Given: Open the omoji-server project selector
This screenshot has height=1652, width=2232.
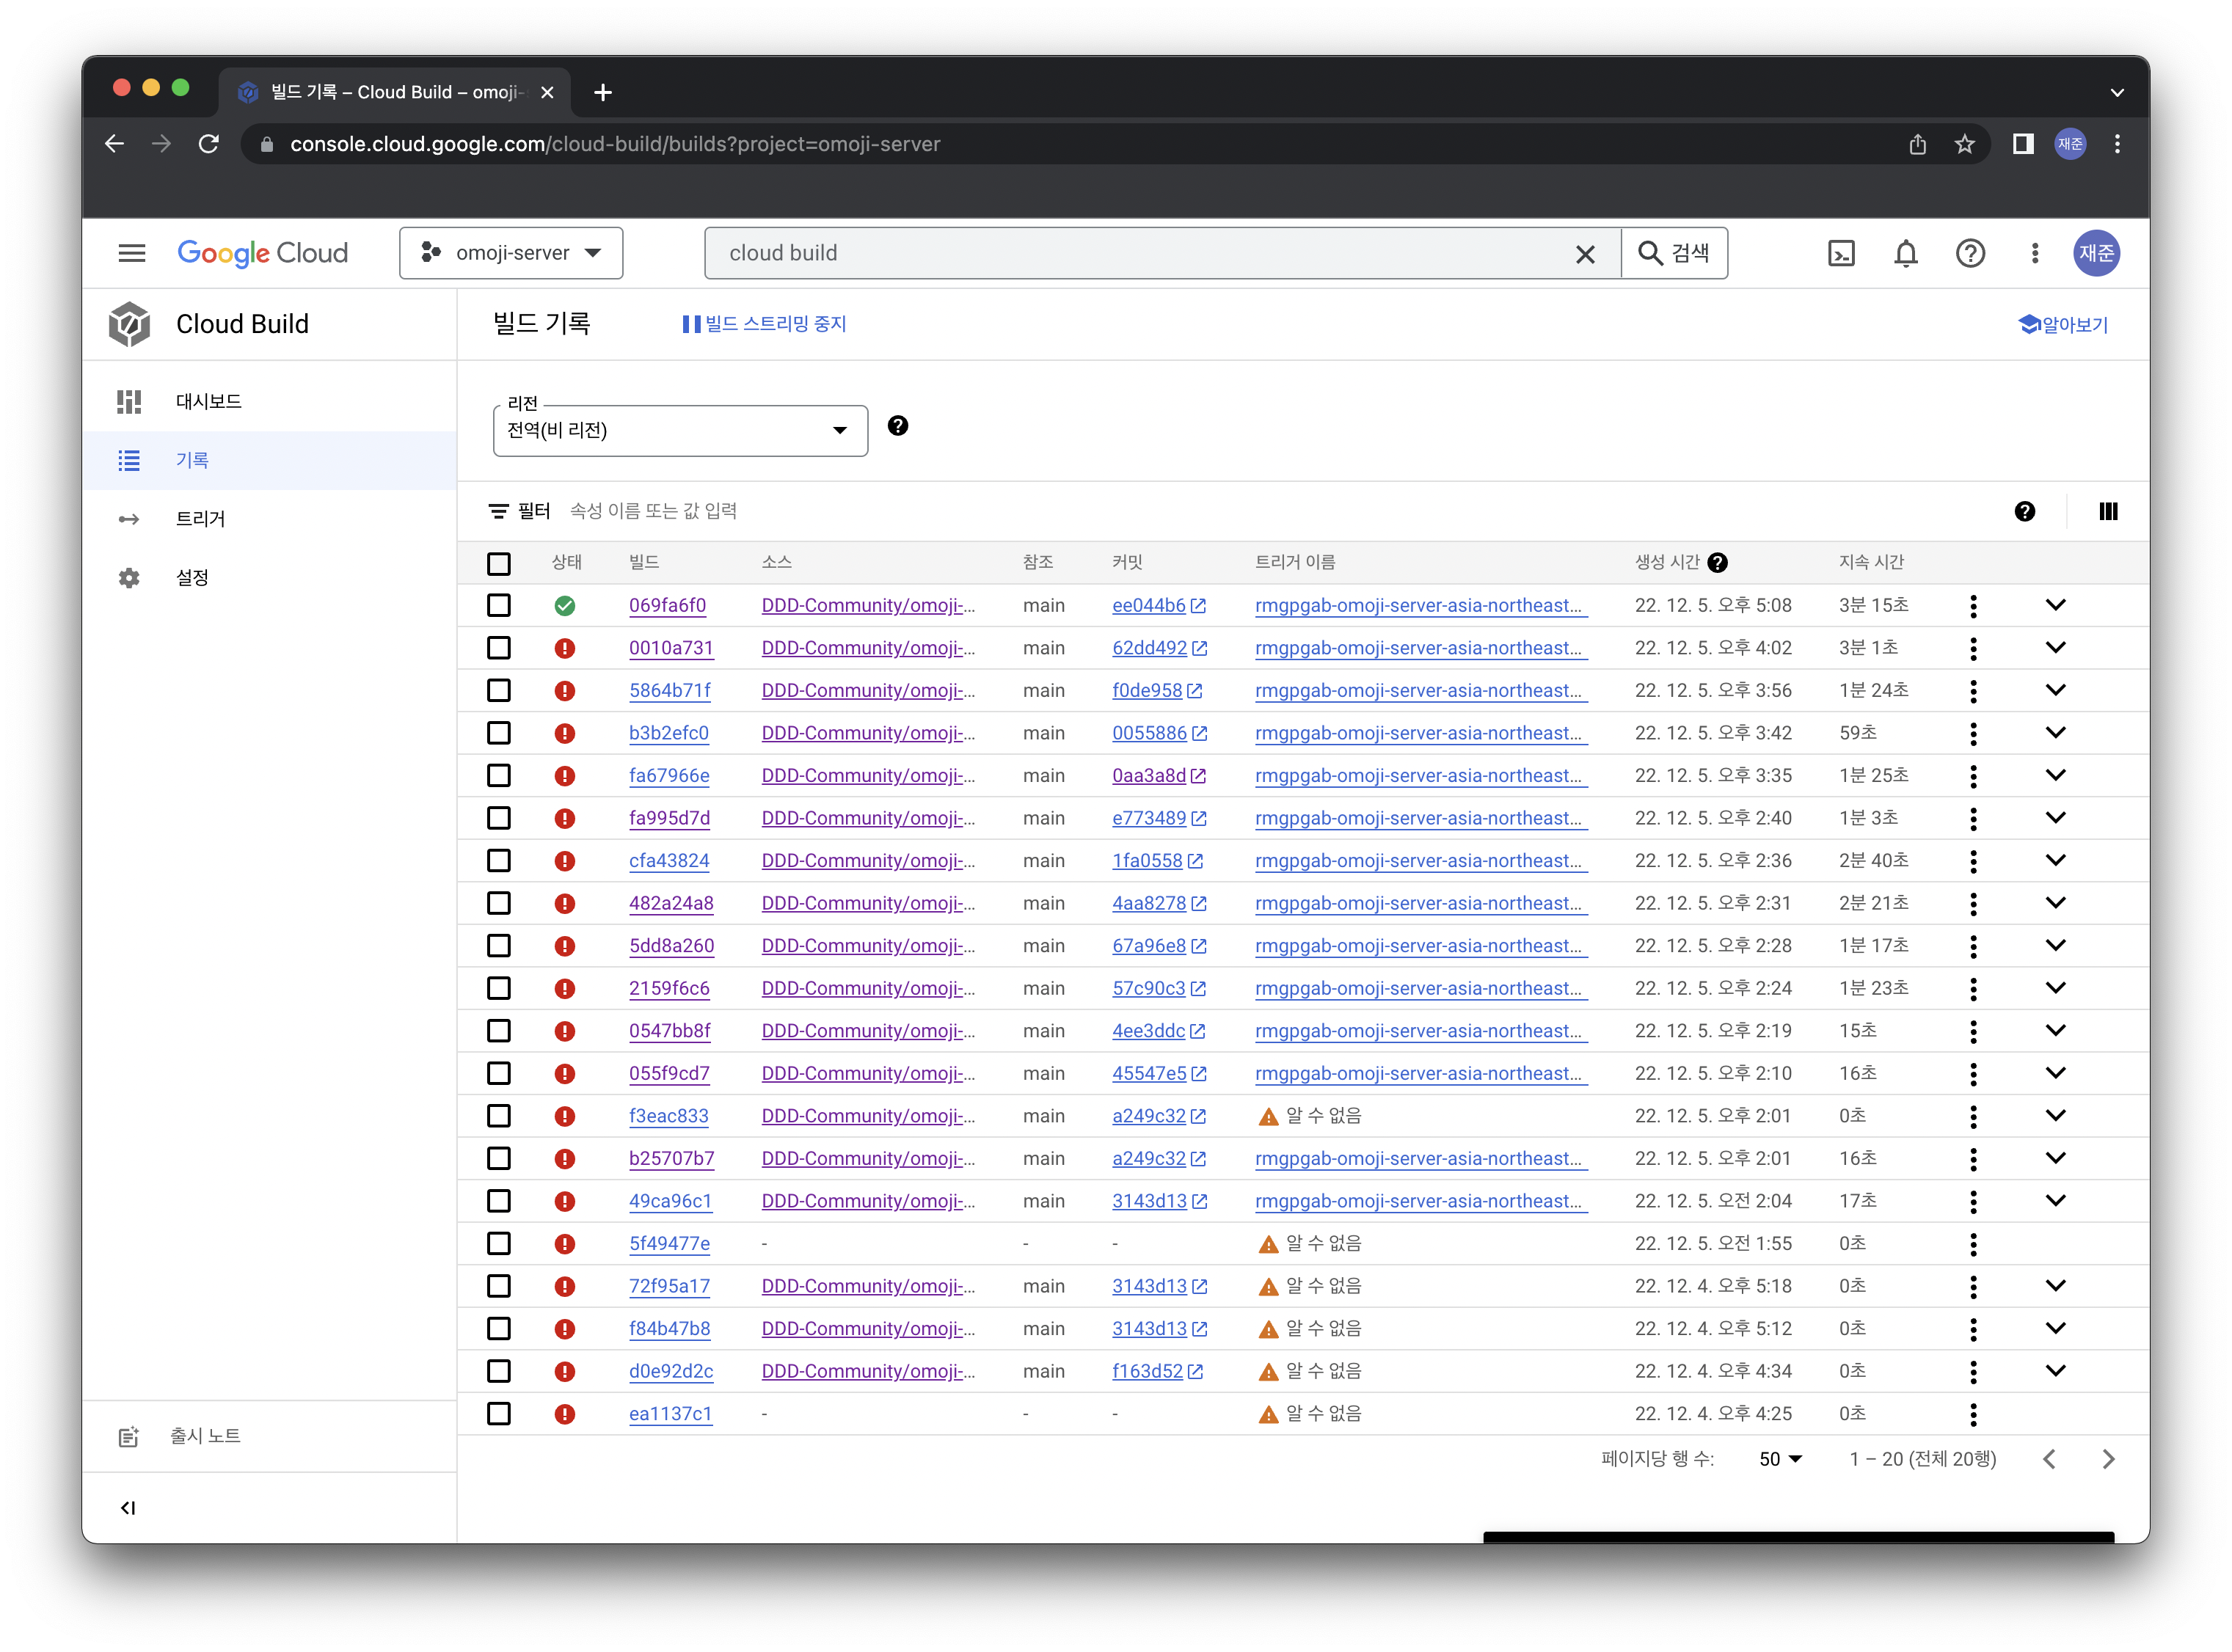Looking at the screenshot, I should 511,253.
